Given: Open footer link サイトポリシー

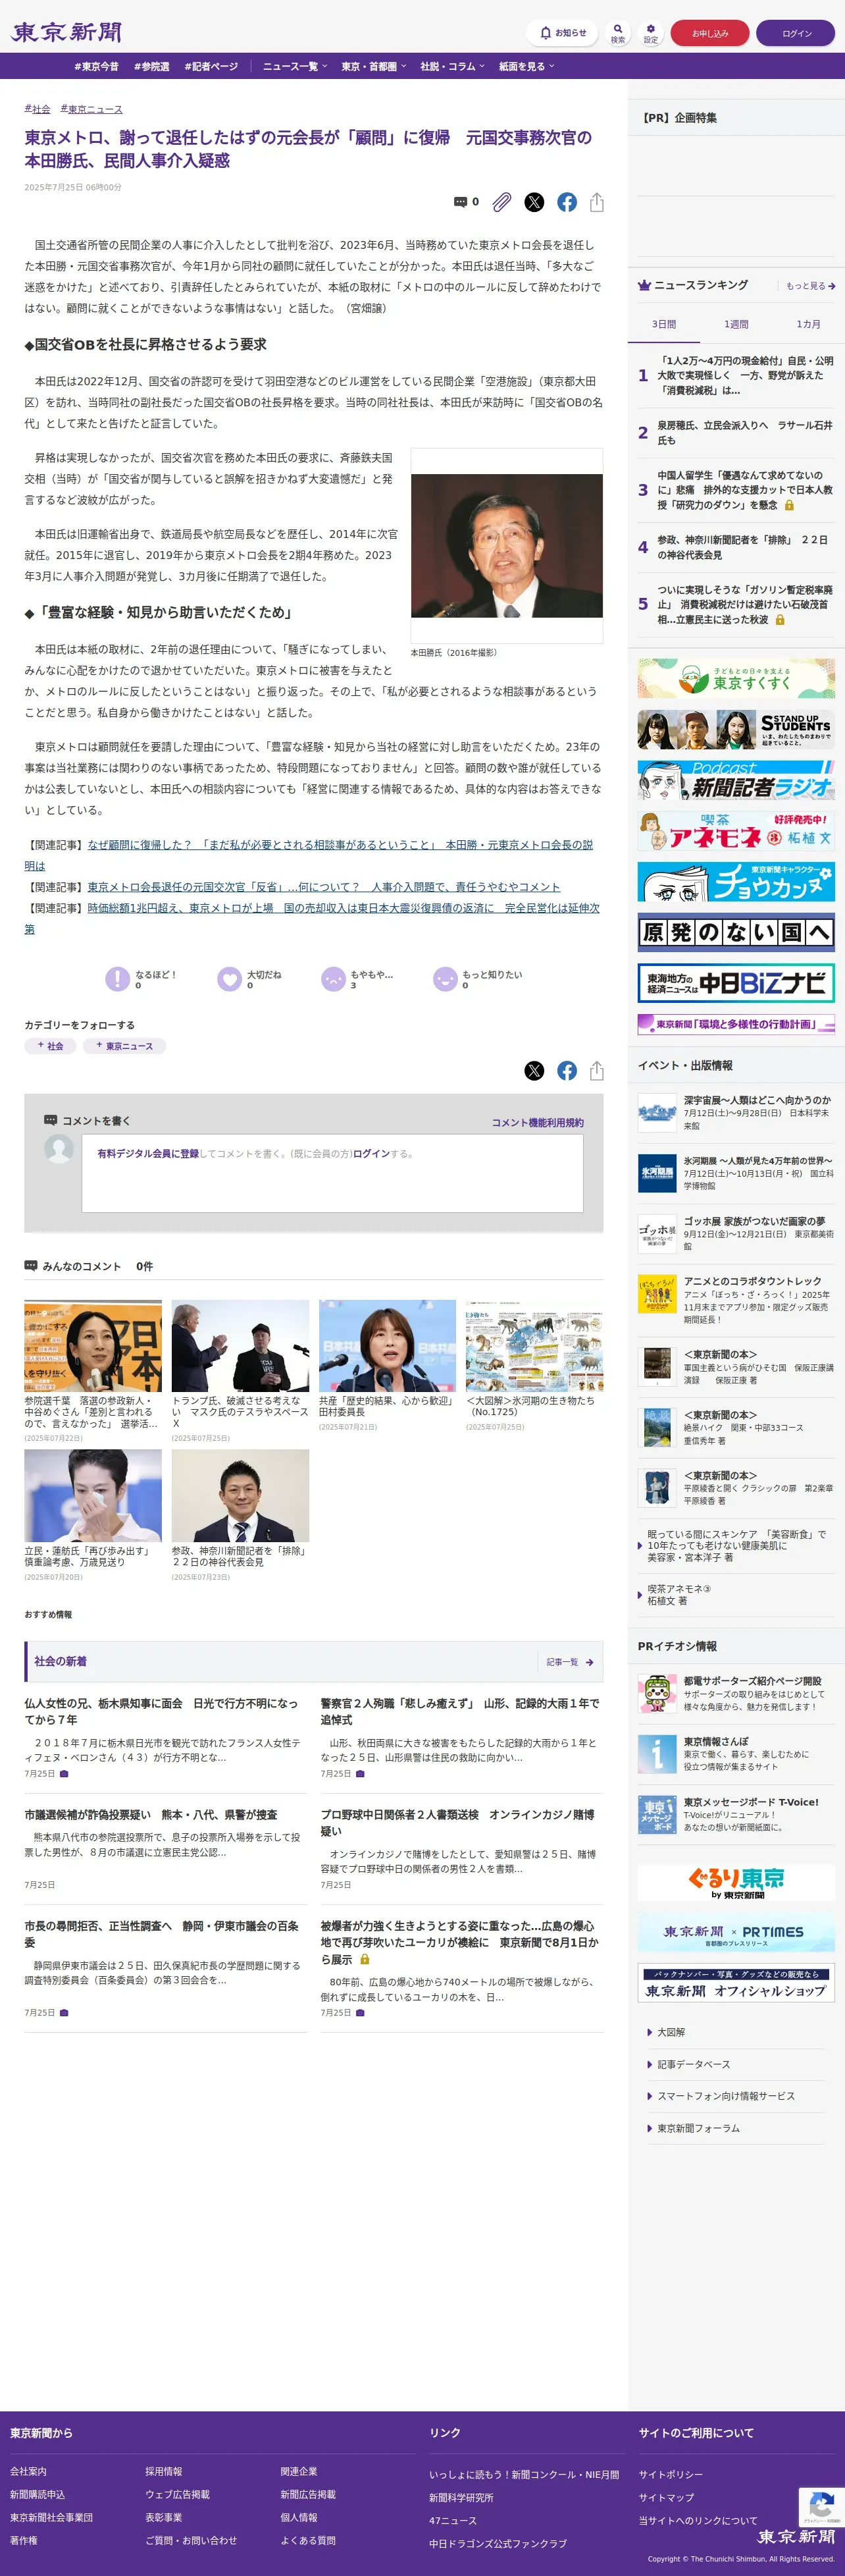Looking at the screenshot, I should coord(671,2474).
